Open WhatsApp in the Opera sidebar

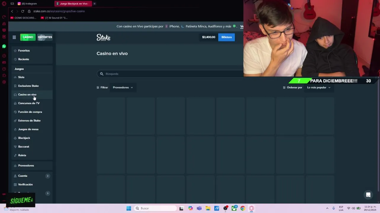pyautogui.click(x=4, y=46)
